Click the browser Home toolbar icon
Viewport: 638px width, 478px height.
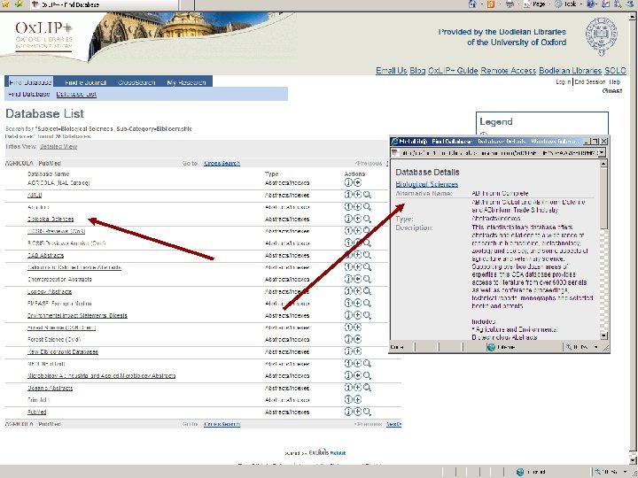(472, 4)
